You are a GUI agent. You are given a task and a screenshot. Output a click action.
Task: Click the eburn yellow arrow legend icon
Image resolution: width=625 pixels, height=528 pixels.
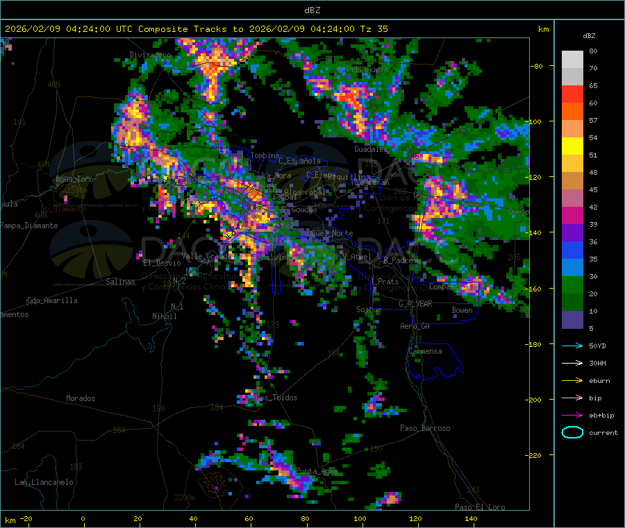pos(572,381)
